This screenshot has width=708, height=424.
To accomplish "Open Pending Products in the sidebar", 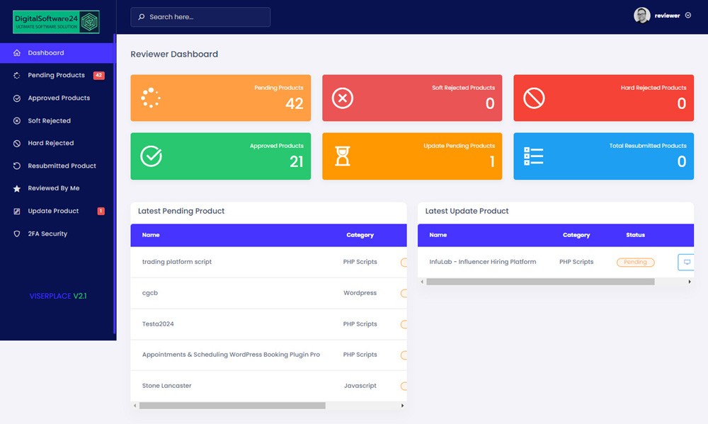I will point(56,75).
